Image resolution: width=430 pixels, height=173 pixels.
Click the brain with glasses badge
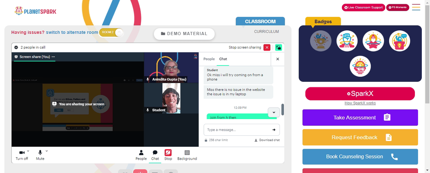point(360,66)
